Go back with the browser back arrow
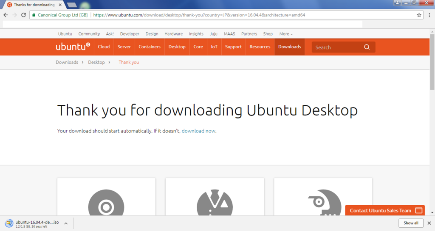 click(x=6, y=15)
